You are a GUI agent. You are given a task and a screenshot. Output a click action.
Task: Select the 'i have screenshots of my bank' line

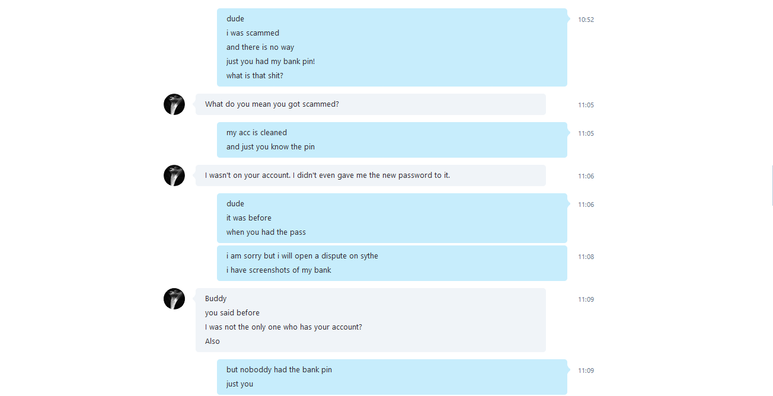pos(279,270)
